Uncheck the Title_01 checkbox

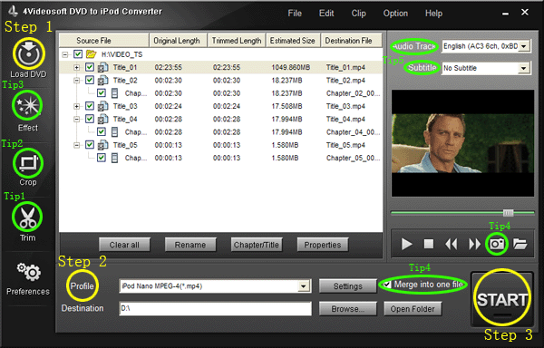pyautogui.click(x=90, y=67)
